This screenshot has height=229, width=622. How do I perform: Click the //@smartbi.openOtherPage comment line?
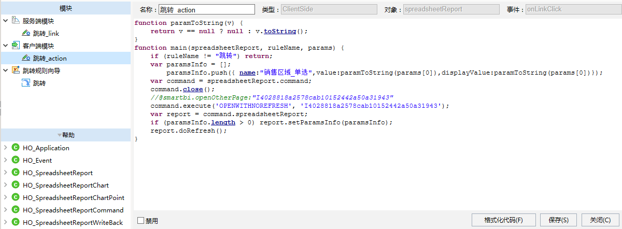click(x=272, y=97)
